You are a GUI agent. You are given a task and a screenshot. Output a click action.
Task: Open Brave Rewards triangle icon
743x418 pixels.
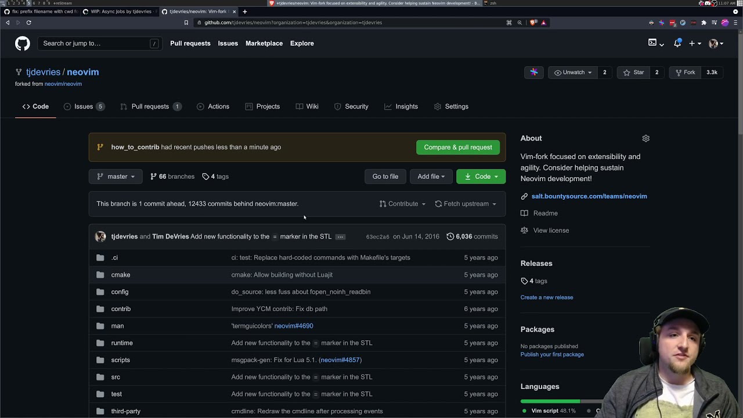click(x=543, y=23)
